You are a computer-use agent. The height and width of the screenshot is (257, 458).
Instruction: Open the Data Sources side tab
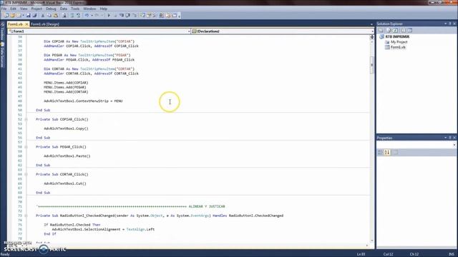[x=2, y=56]
